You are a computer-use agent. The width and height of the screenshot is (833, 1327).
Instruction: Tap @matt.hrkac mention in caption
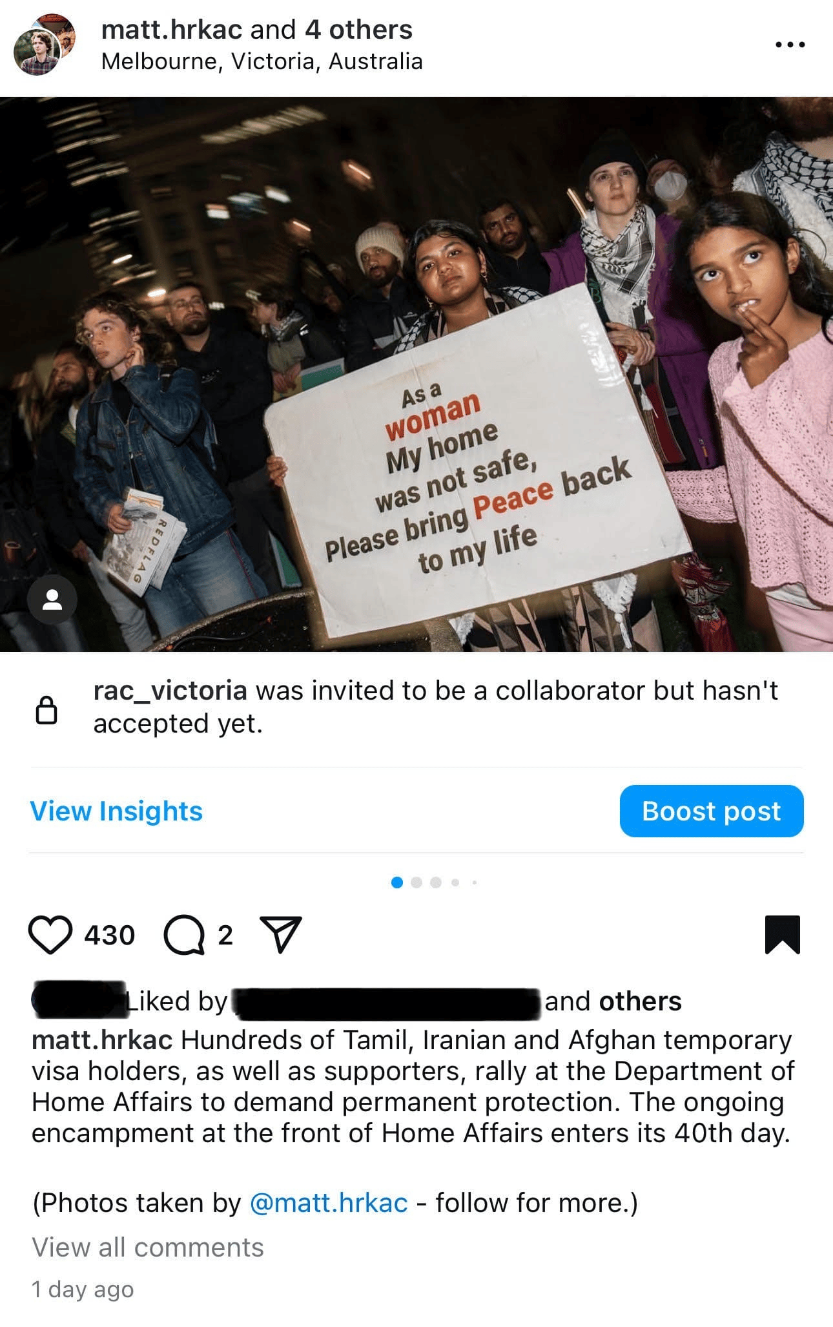click(x=329, y=1203)
